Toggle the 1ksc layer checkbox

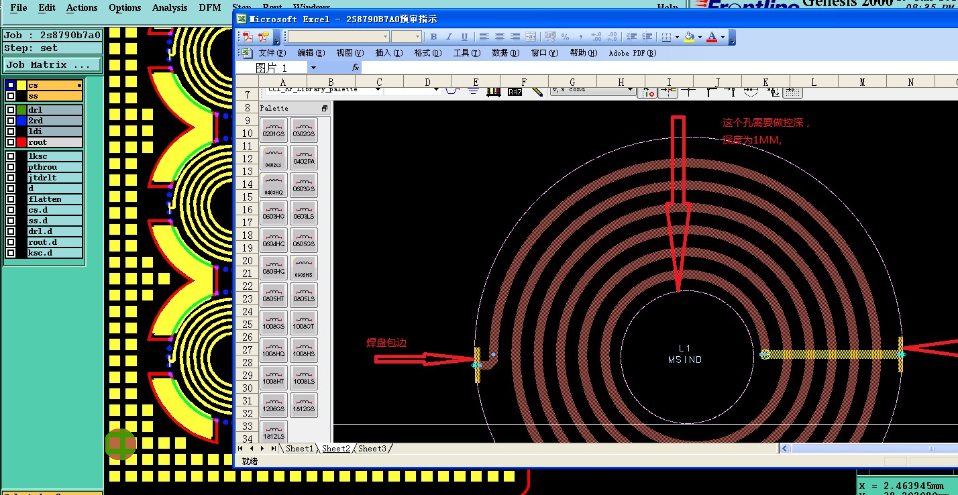point(10,156)
